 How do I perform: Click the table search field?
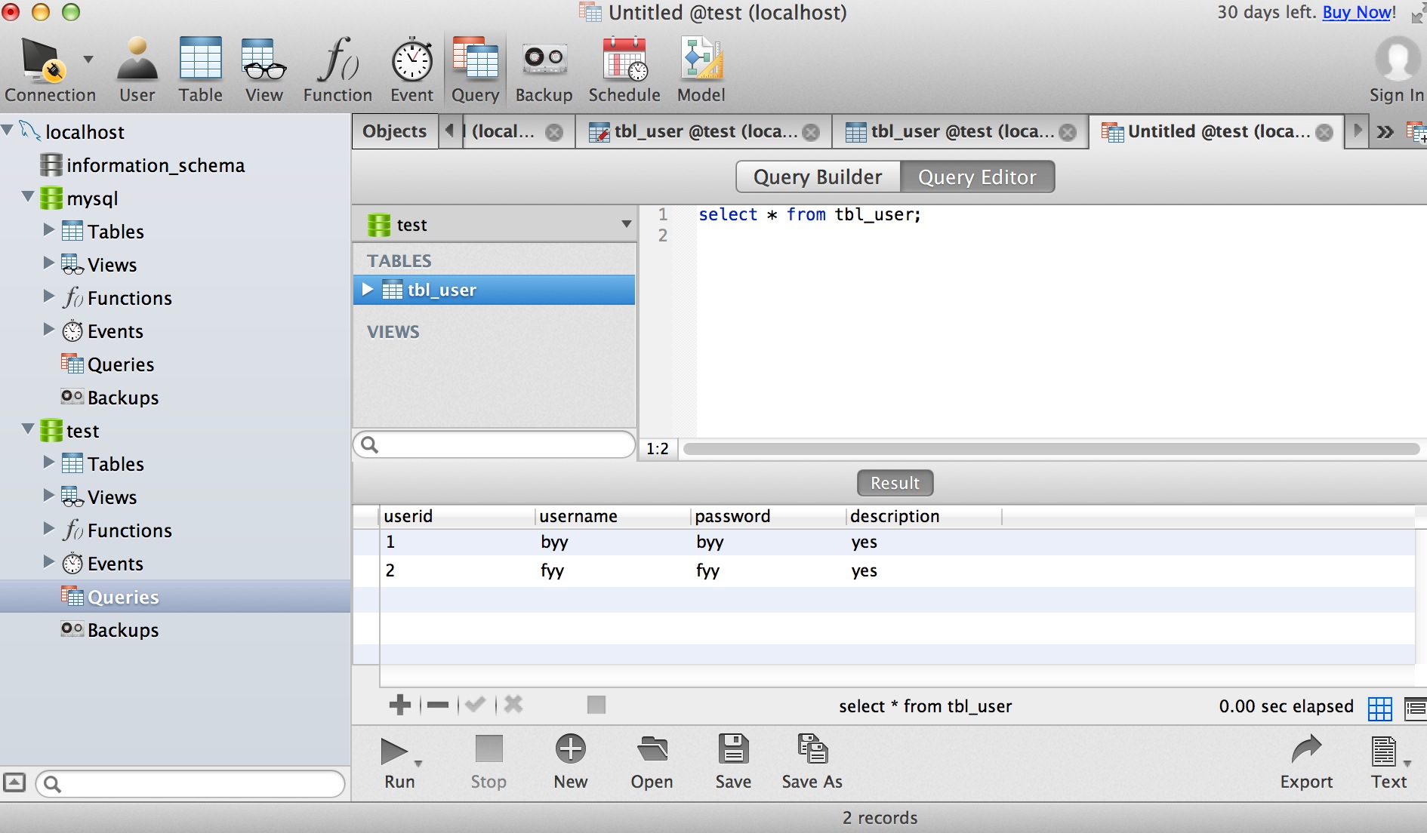[495, 444]
